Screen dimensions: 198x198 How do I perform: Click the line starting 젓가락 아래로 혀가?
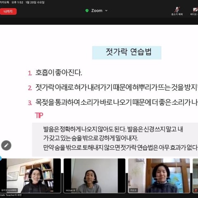point(117,87)
